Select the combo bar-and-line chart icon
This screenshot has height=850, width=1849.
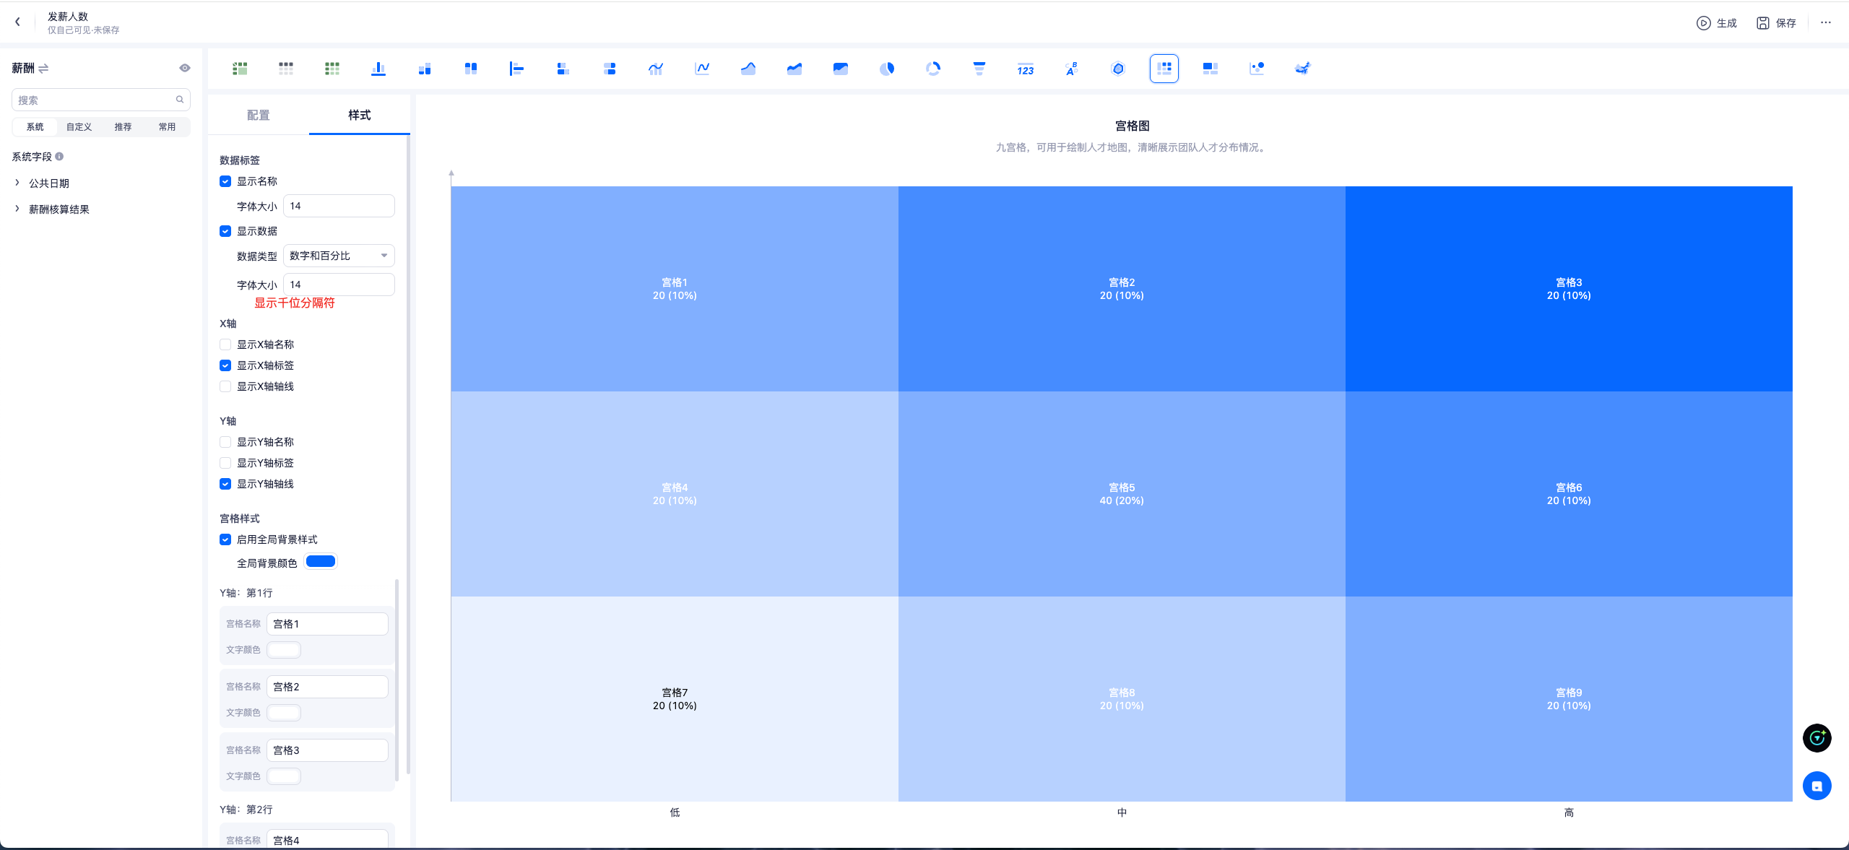(656, 69)
